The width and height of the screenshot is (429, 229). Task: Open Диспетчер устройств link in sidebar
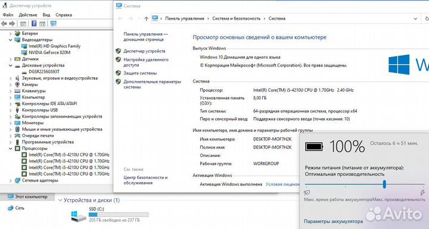pyautogui.click(x=144, y=51)
